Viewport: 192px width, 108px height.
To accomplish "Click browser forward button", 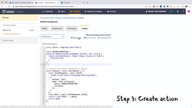I will click(6, 6).
